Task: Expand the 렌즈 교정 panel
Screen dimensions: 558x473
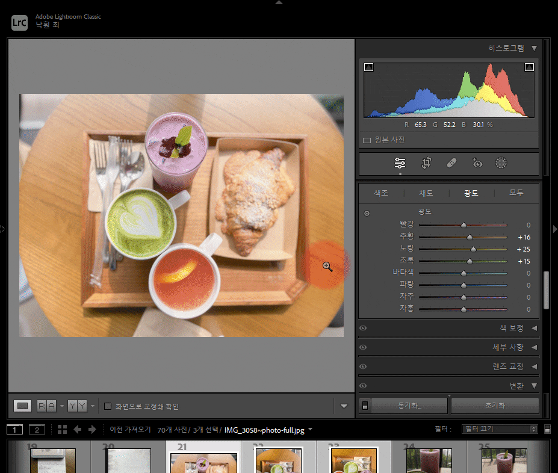Action: tap(533, 366)
